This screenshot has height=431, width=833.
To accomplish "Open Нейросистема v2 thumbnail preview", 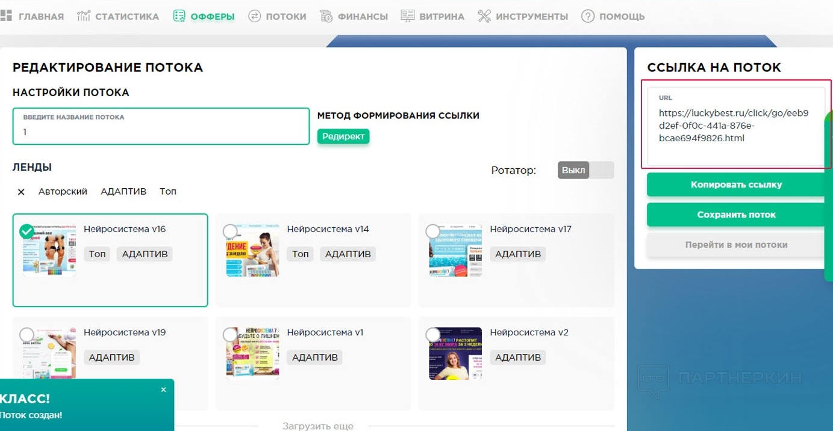I will pos(456,354).
